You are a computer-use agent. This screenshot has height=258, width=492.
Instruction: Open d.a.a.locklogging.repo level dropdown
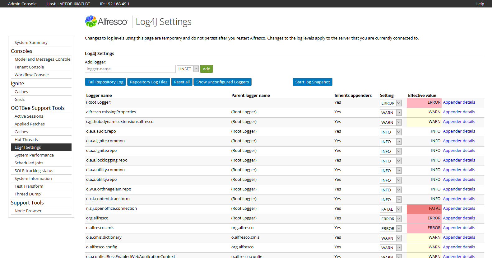click(391, 161)
